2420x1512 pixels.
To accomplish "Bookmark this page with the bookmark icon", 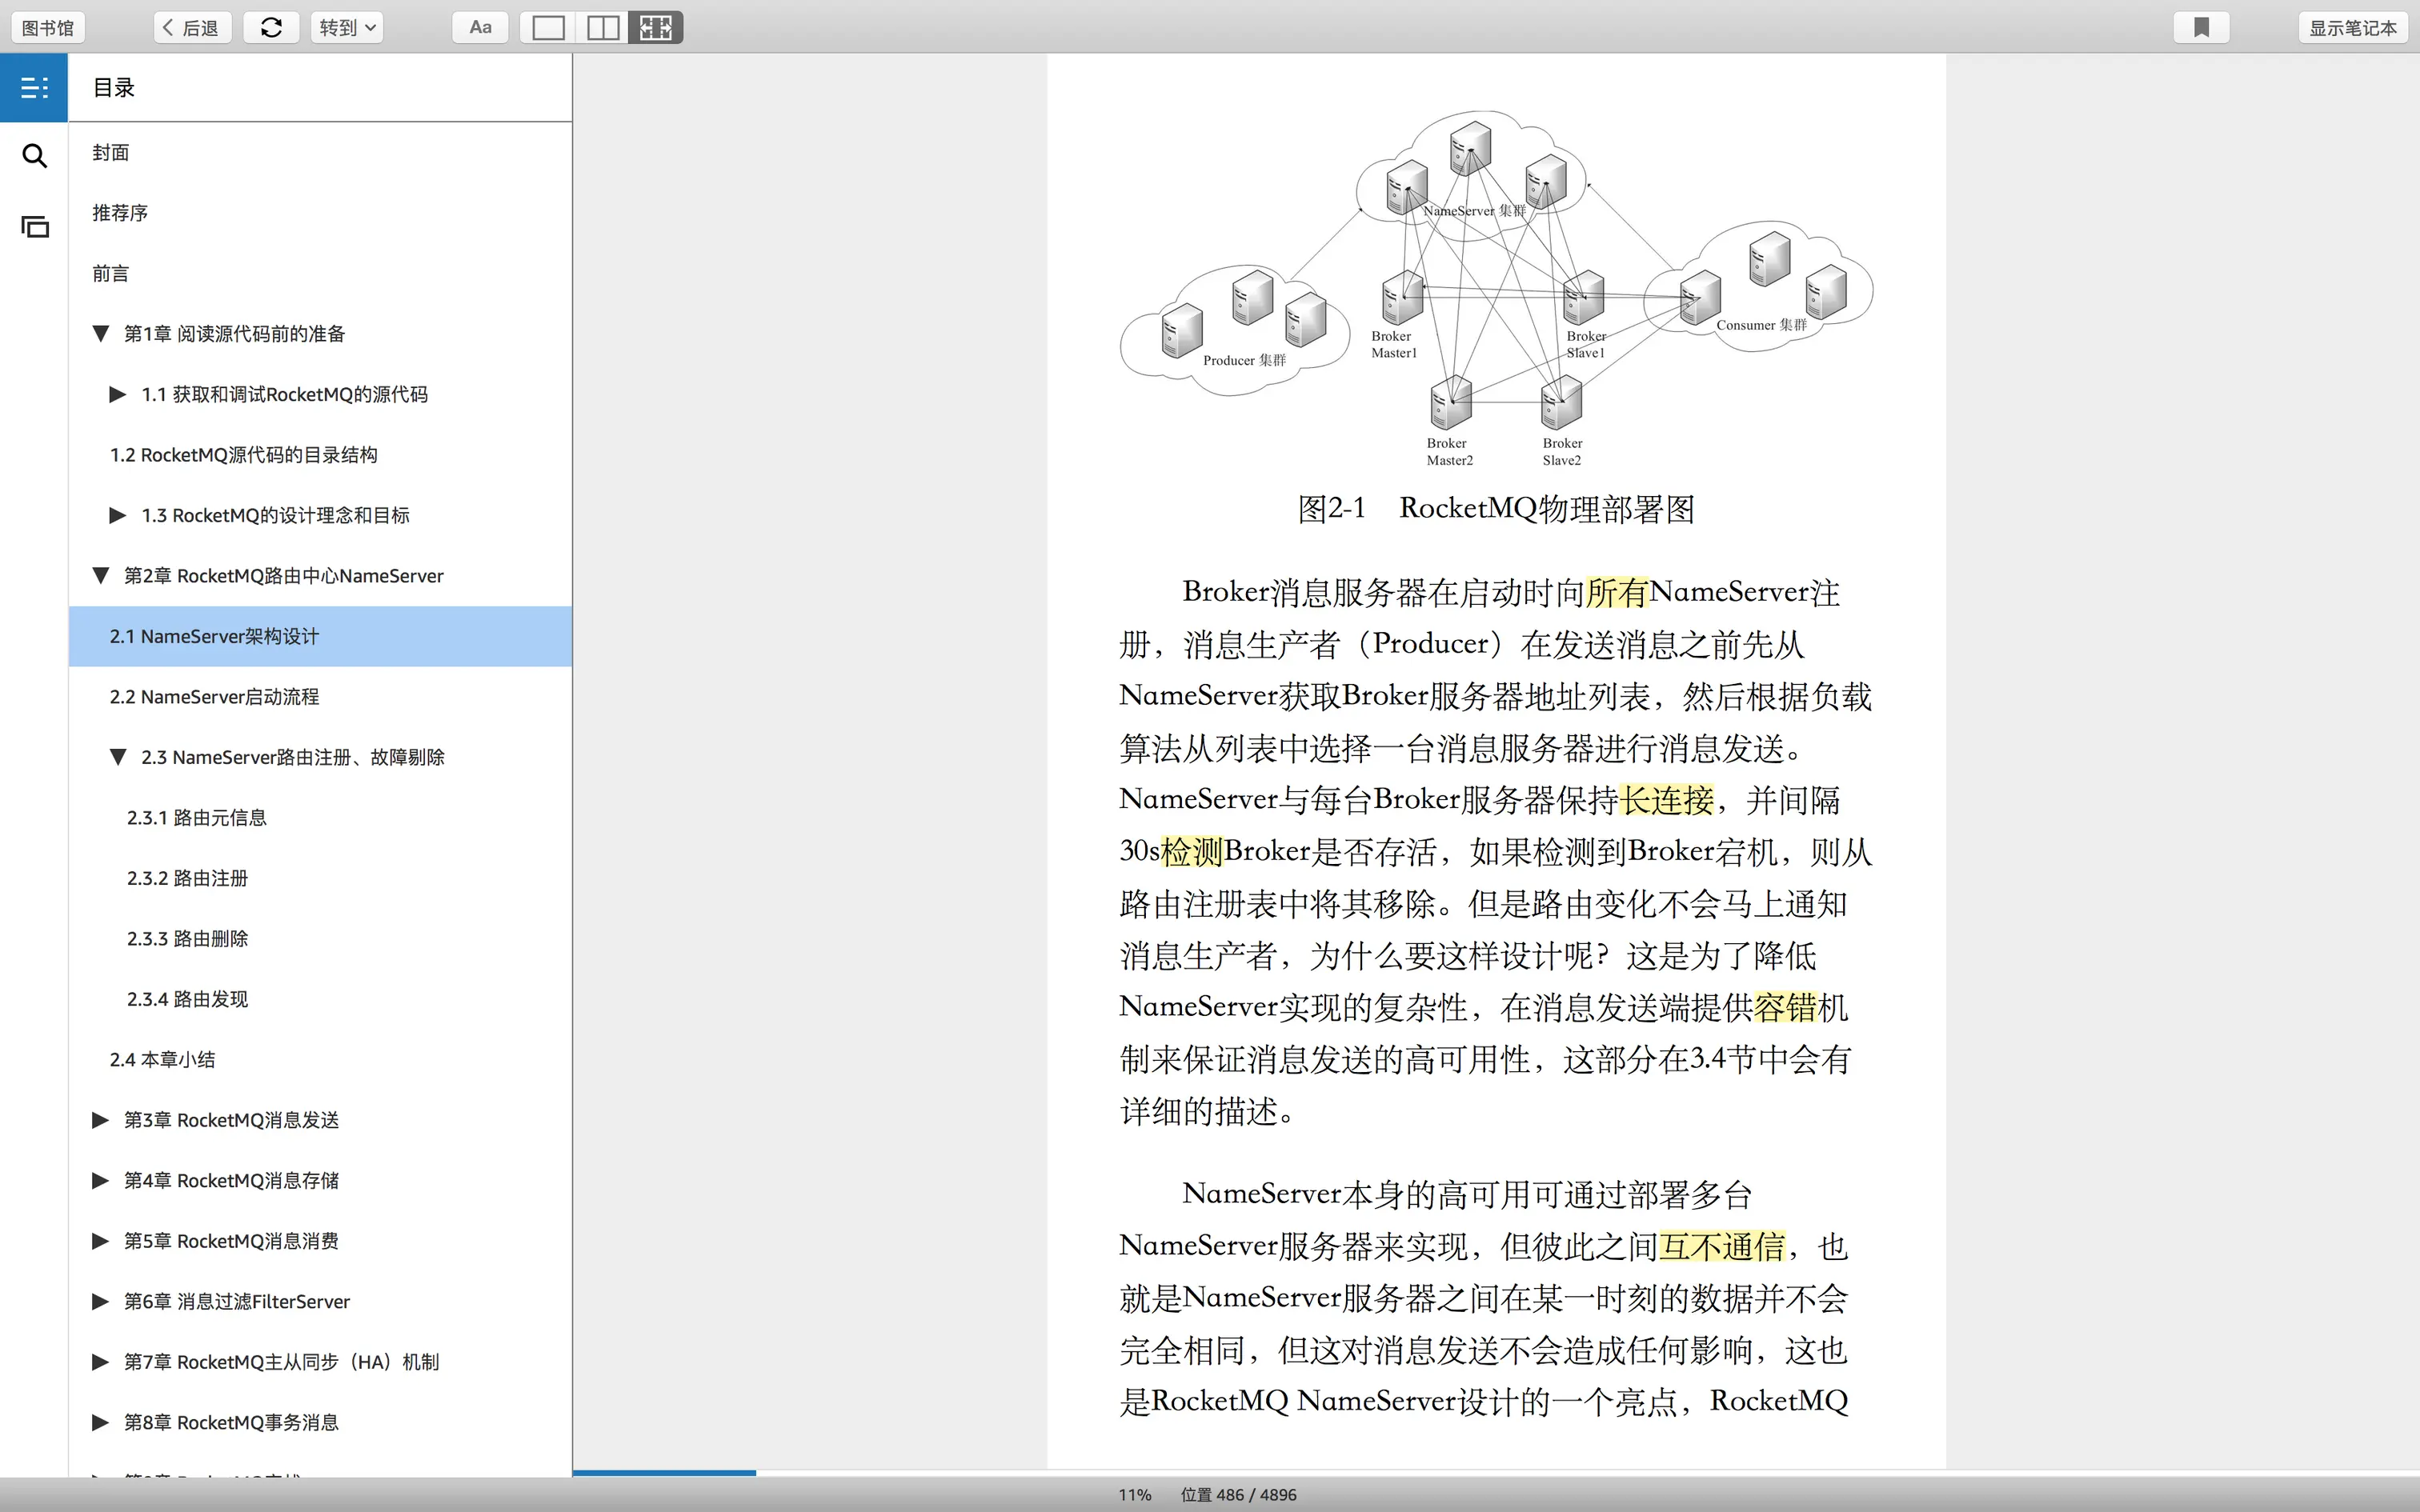I will point(2201,27).
